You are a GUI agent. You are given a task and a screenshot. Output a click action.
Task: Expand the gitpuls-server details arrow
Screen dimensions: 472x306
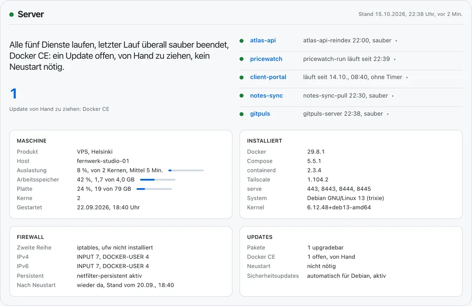[388, 114]
